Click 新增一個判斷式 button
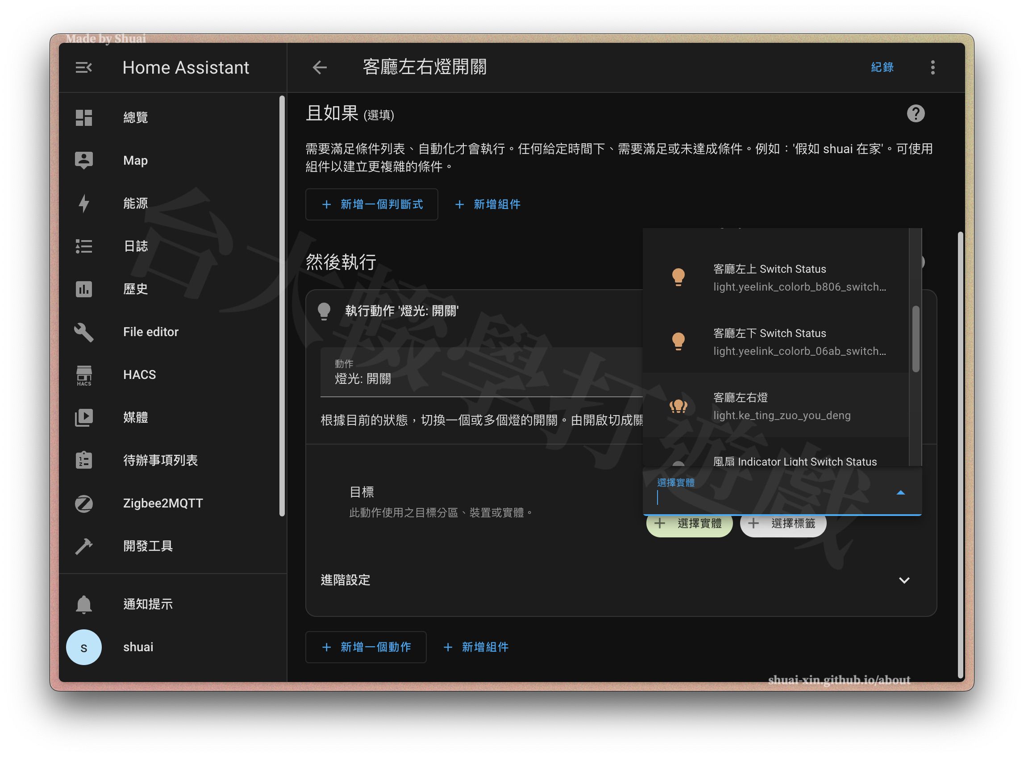The image size is (1024, 757). [x=371, y=204]
